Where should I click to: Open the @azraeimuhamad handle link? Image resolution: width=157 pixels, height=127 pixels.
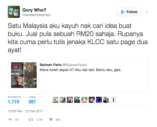point(36,15)
